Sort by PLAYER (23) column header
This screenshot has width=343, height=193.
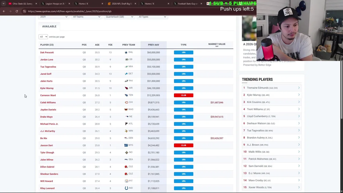pos(47,45)
